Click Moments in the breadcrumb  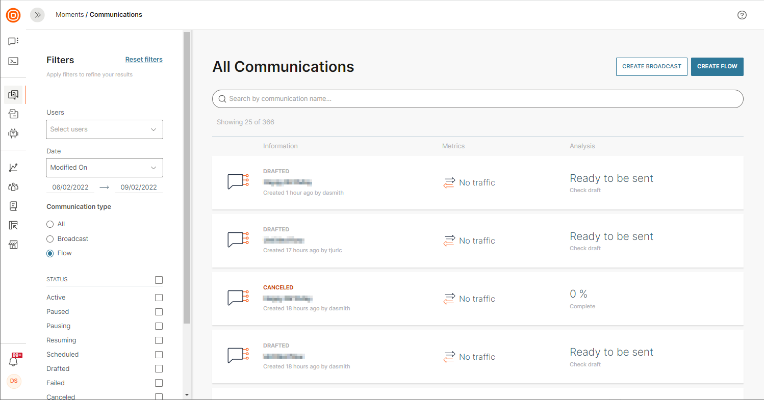click(69, 15)
